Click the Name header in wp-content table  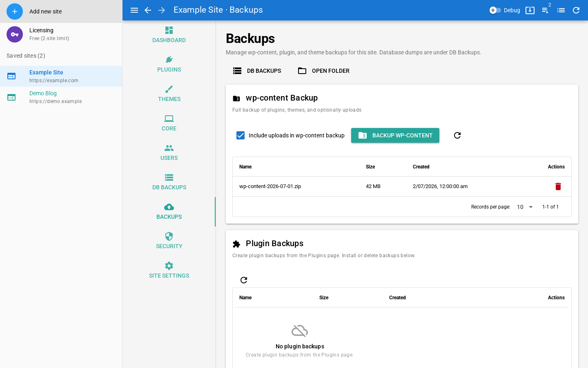[x=245, y=167]
